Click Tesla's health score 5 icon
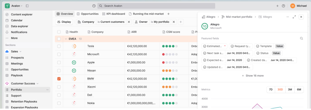This screenshot has height=110, width=311. point(74,46)
